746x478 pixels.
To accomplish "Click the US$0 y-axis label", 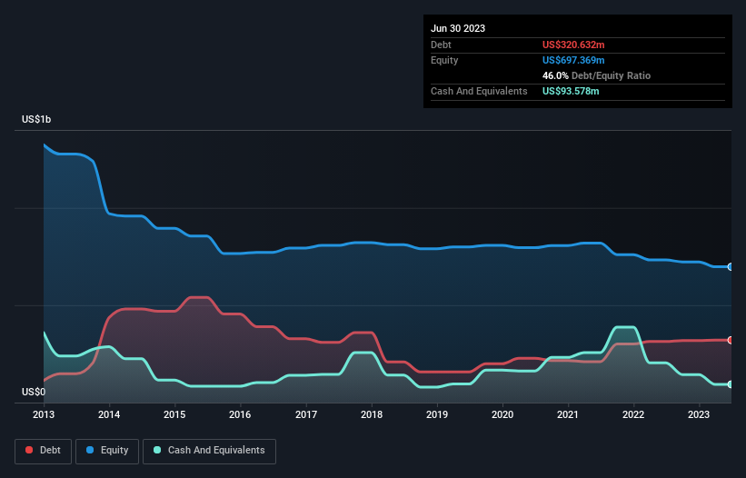I will 34,392.
